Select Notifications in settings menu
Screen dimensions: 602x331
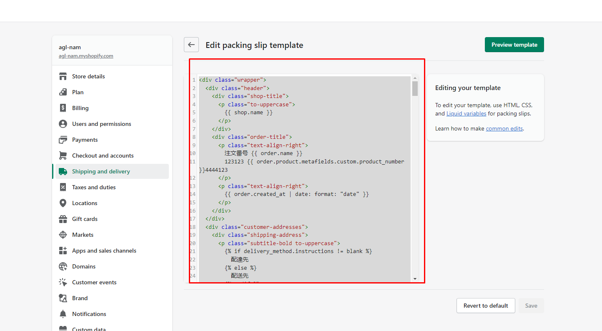(x=89, y=314)
